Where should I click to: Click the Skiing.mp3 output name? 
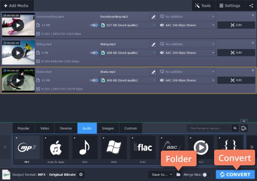tap(108, 44)
